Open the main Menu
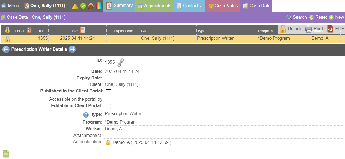 pyautogui.click(x=11, y=6)
